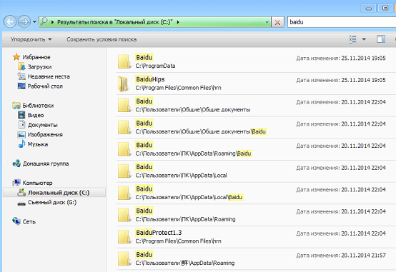Image resolution: width=396 pixels, height=272 pixels.
Task: Open the view options dropdown arrow
Action: point(364,39)
